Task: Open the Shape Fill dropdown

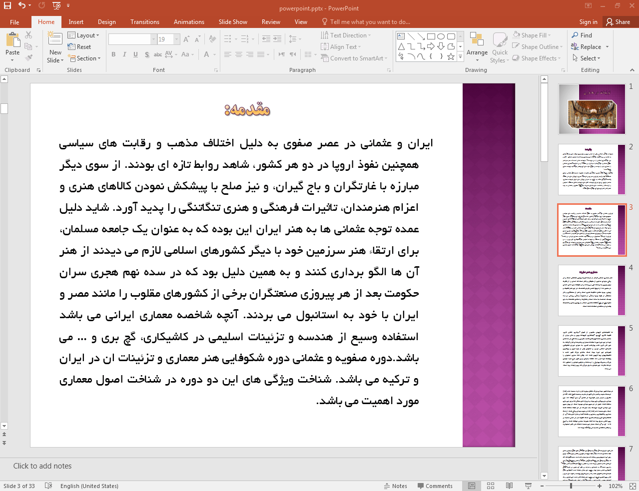Action: coord(532,35)
